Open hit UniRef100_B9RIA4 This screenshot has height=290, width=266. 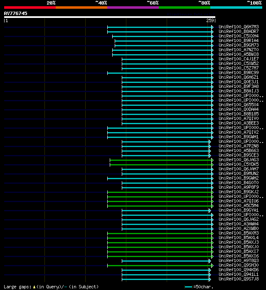click(x=239, y=41)
